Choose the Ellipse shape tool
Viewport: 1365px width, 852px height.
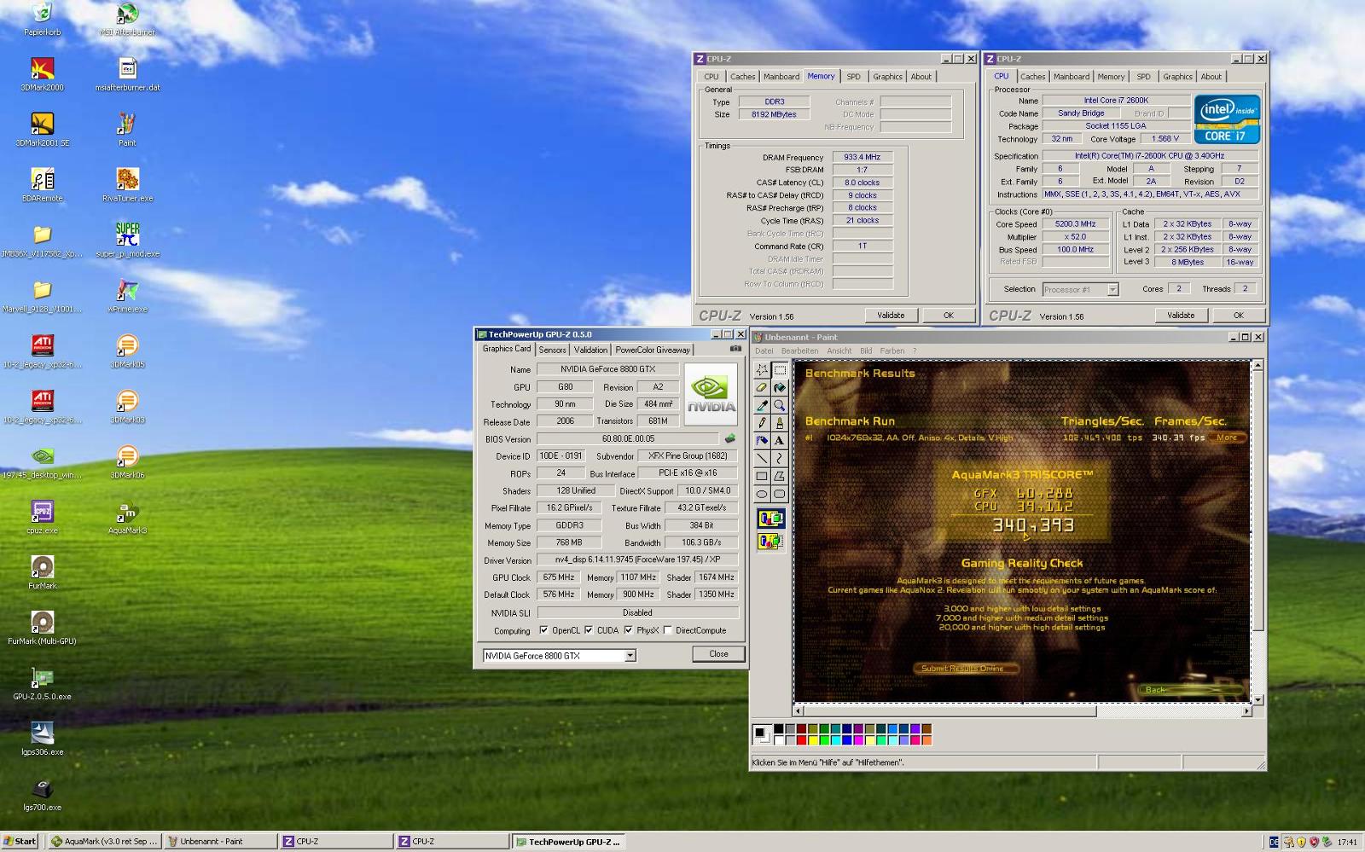click(x=762, y=495)
